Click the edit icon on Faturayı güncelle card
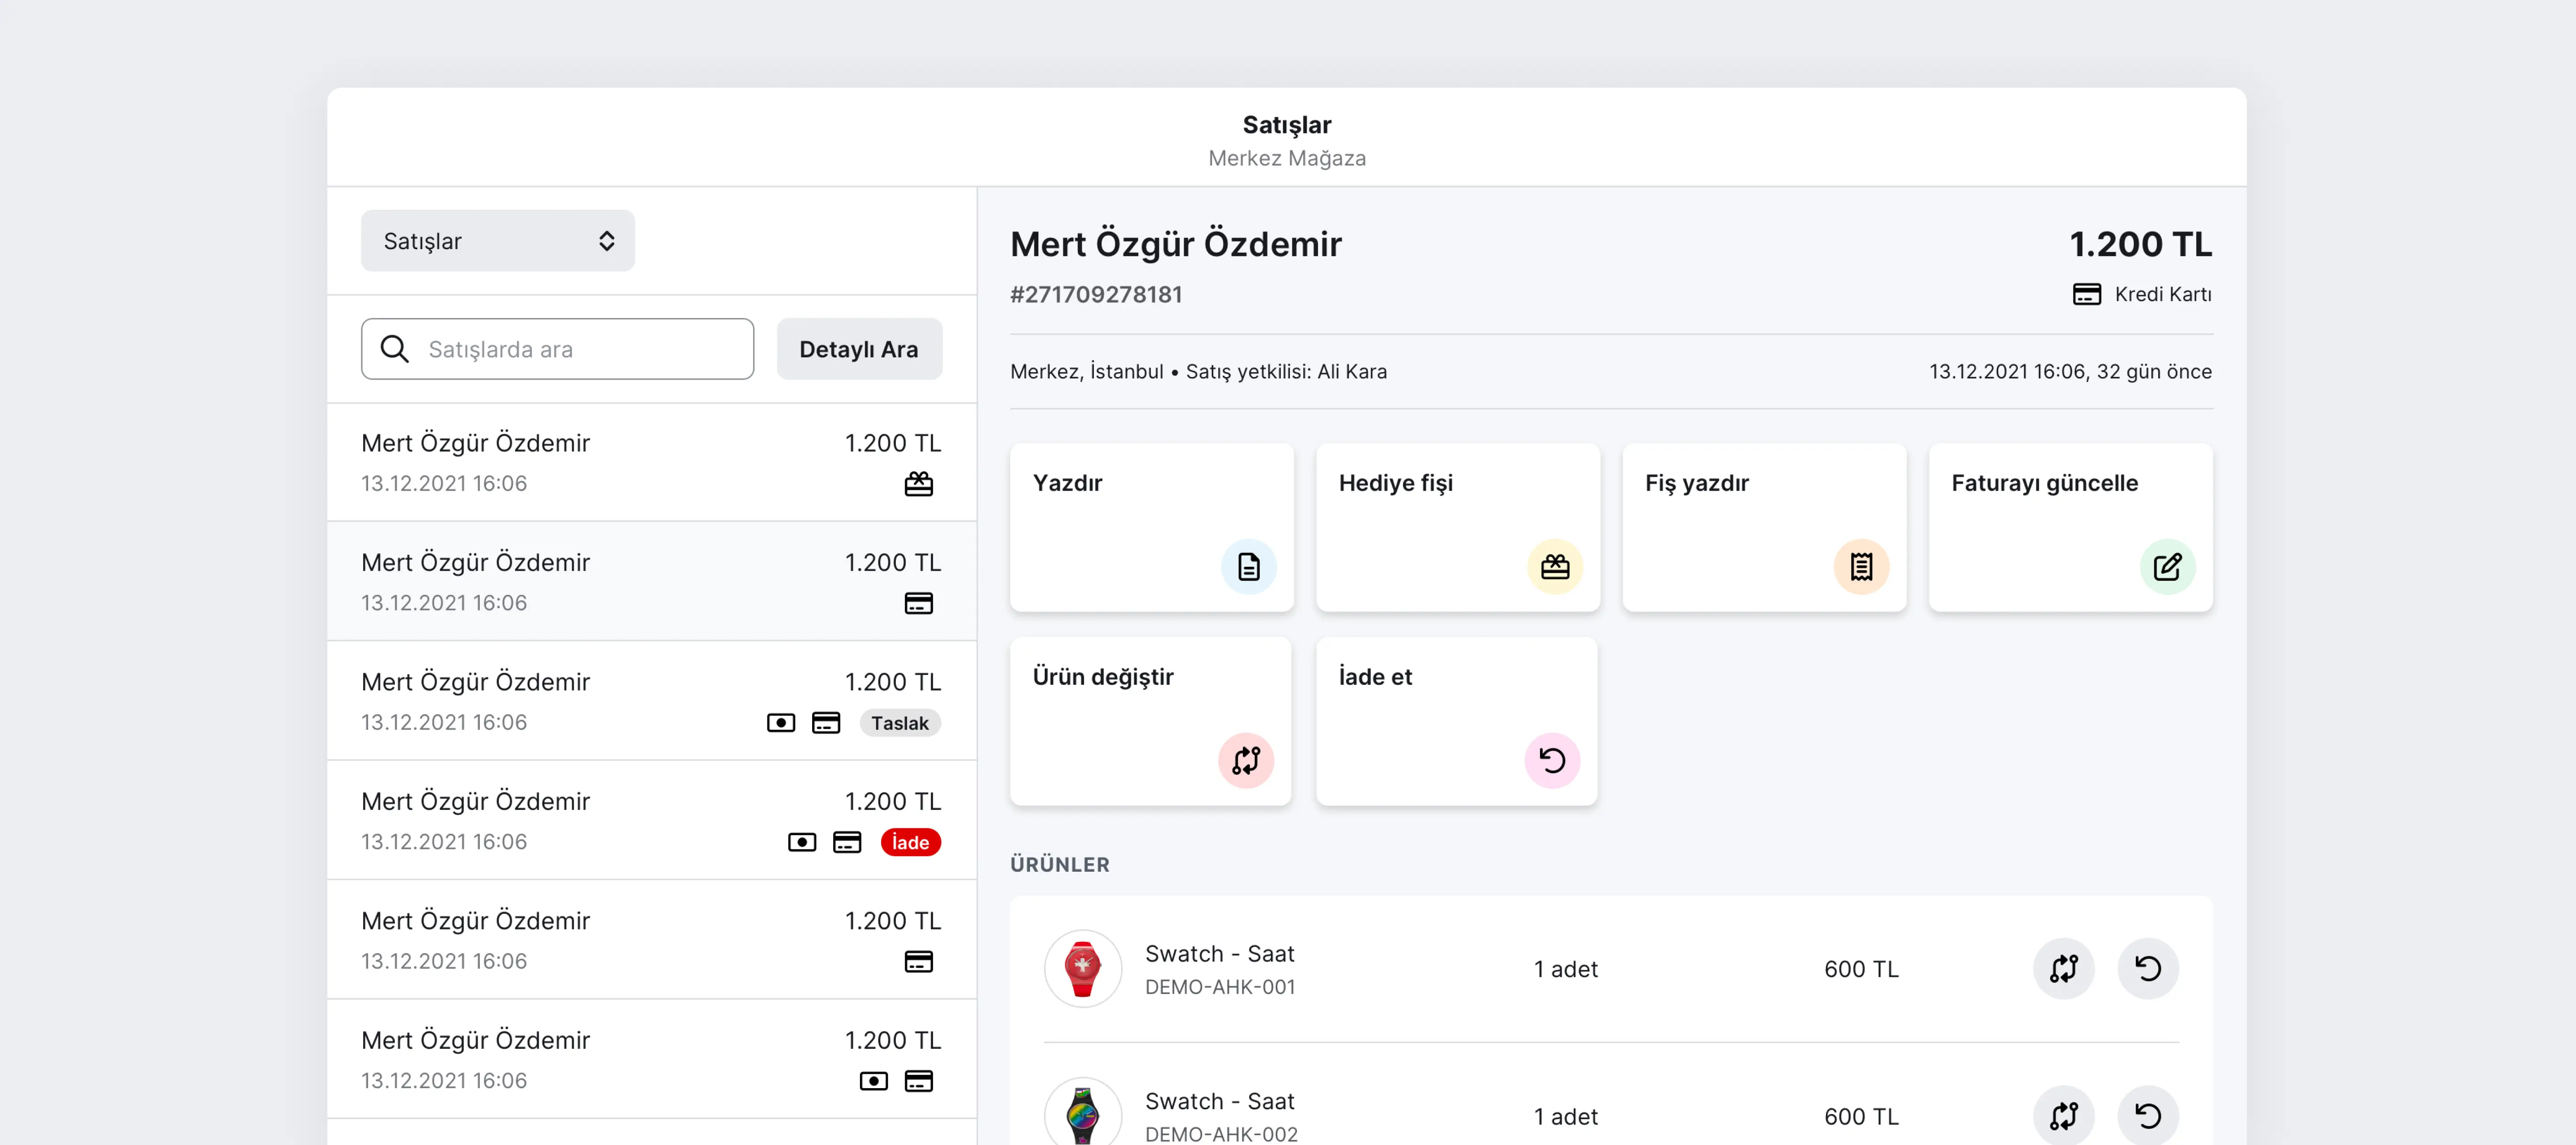The height and width of the screenshot is (1145, 2576). pyautogui.click(x=2167, y=567)
